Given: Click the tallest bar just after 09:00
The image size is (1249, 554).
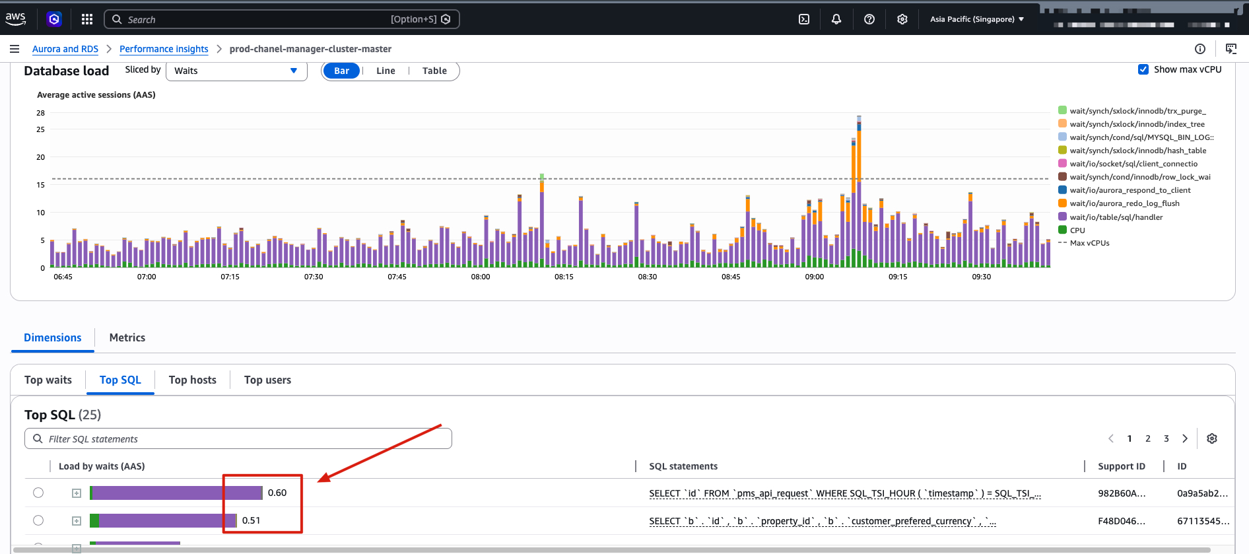Looking at the screenshot, I should (859, 191).
